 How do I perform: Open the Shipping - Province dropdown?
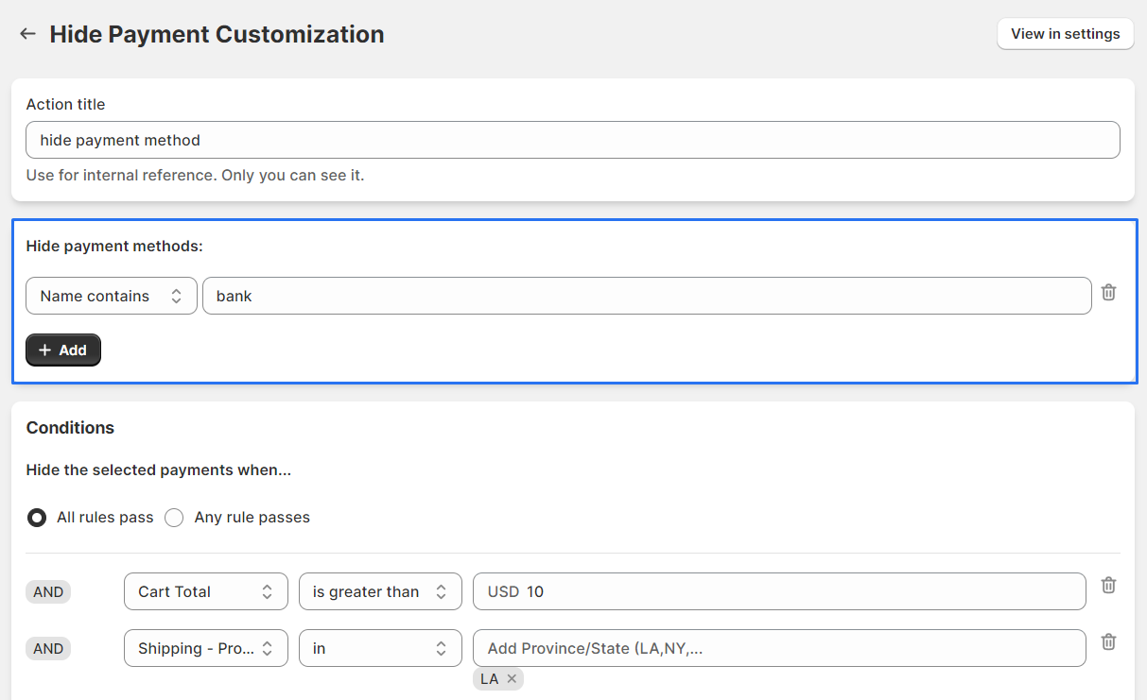point(205,648)
